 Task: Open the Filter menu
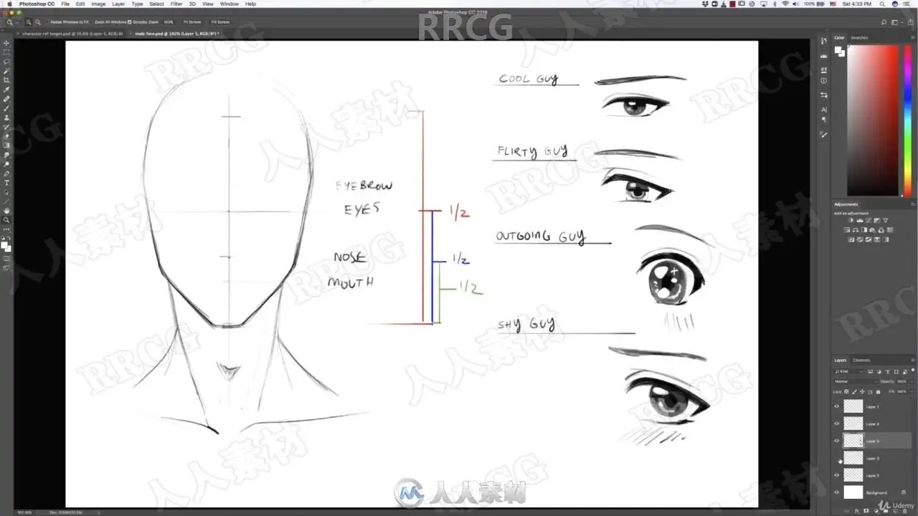[176, 4]
